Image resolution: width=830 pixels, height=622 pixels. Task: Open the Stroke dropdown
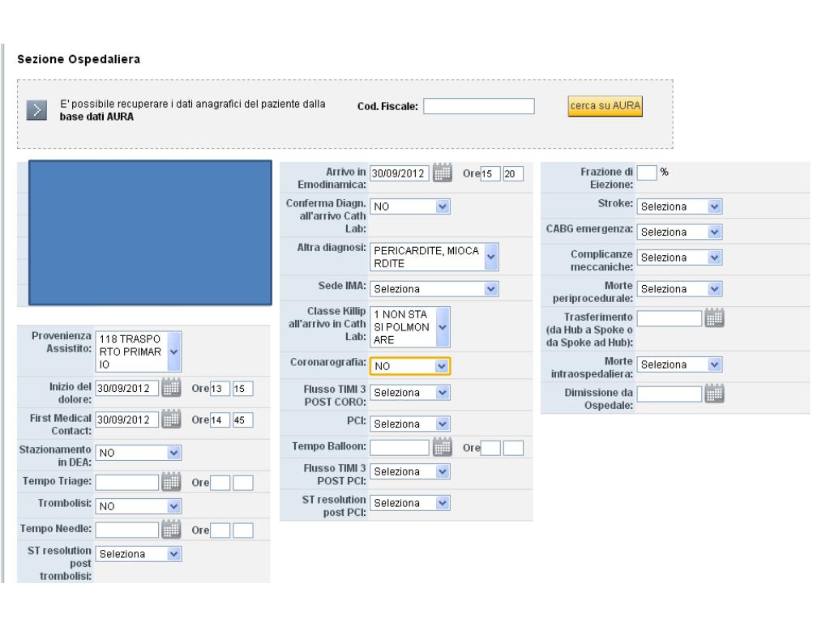point(680,207)
